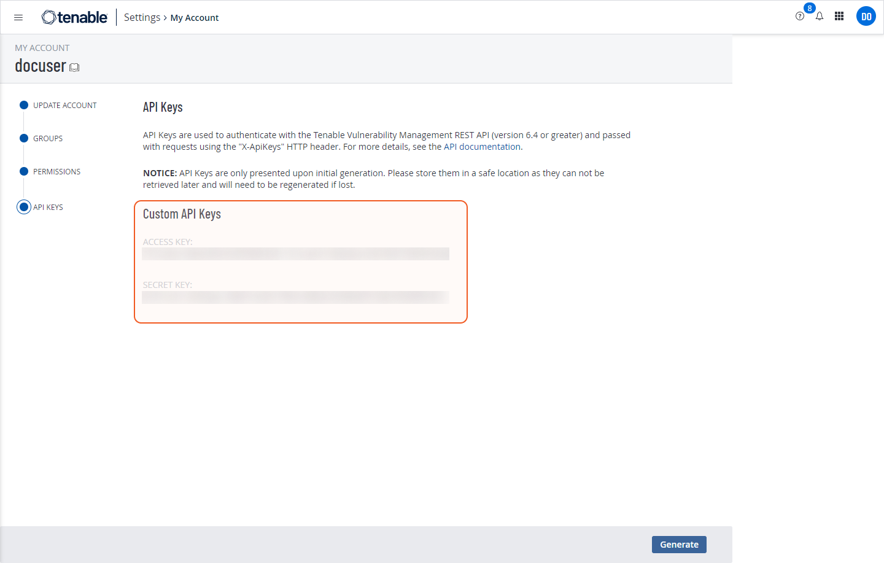The height and width of the screenshot is (563, 884).
Task: Switch to the Update Account section
Action: pyautogui.click(x=64, y=106)
